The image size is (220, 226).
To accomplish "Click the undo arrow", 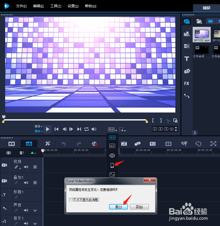I will click(63, 144).
